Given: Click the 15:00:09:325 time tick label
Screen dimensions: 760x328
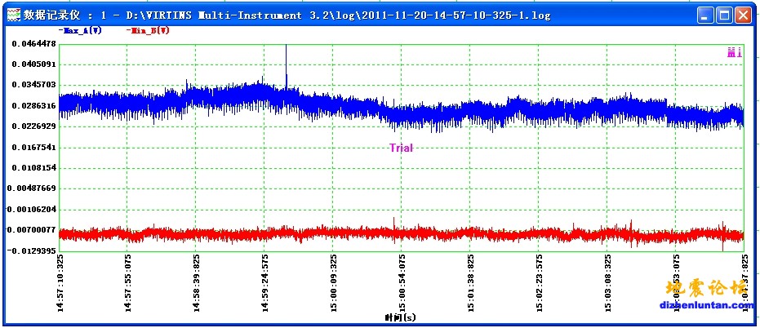Looking at the screenshot, I should [334, 282].
